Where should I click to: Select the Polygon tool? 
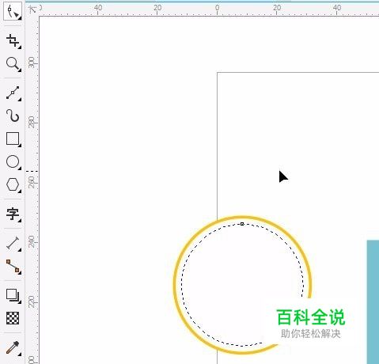13,184
